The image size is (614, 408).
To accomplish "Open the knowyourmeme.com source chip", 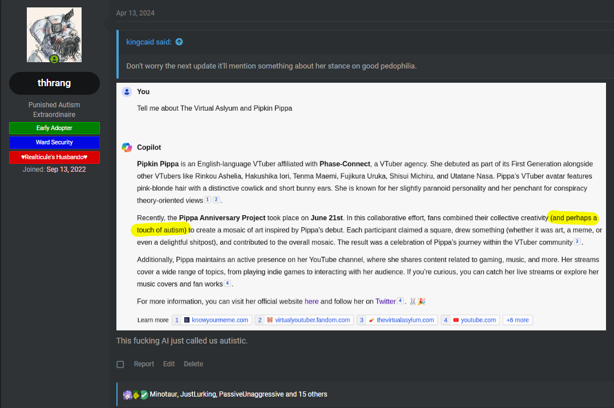I will pyautogui.click(x=212, y=320).
